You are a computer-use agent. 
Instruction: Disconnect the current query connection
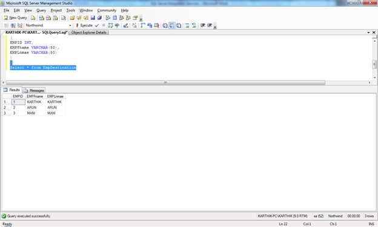click(x=13, y=25)
